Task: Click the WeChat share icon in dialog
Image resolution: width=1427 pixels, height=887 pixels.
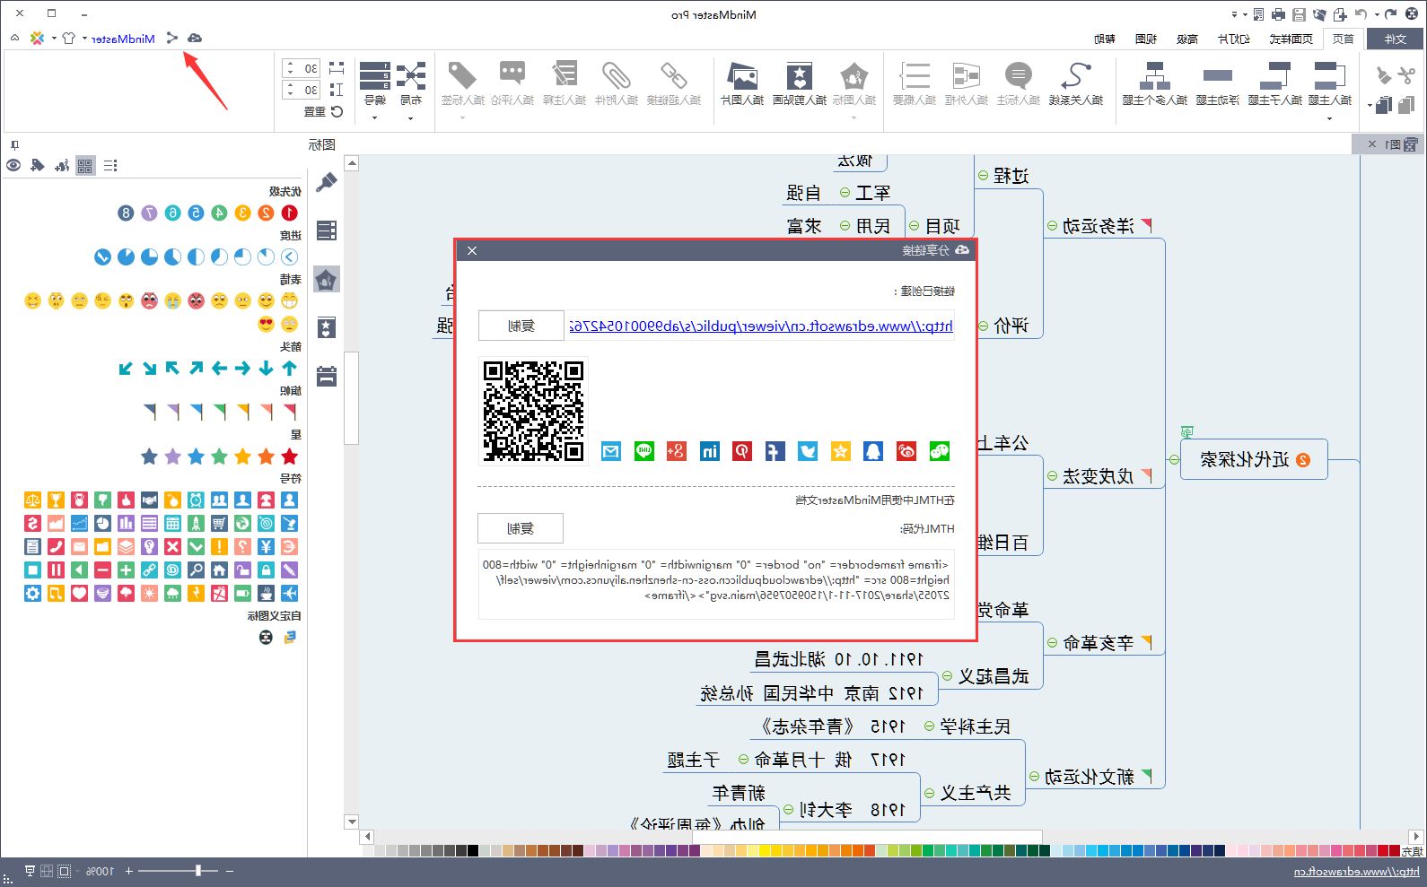Action: pyautogui.click(x=940, y=451)
